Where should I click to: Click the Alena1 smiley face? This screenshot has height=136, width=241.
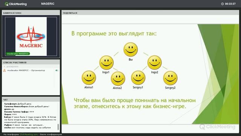coord(89,77)
